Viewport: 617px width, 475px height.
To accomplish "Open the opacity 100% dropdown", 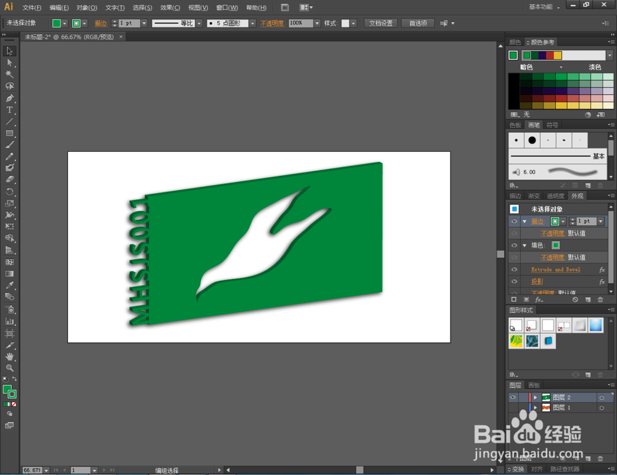I will point(317,23).
